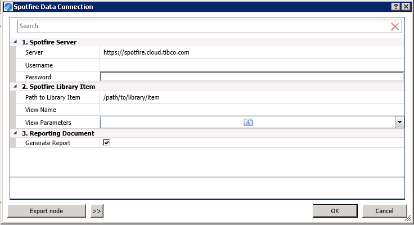Image resolution: width=414 pixels, height=225 pixels.
Task: Clear search with the red X icon
Action: coord(395,26)
